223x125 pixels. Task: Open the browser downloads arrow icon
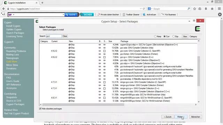[206, 9]
